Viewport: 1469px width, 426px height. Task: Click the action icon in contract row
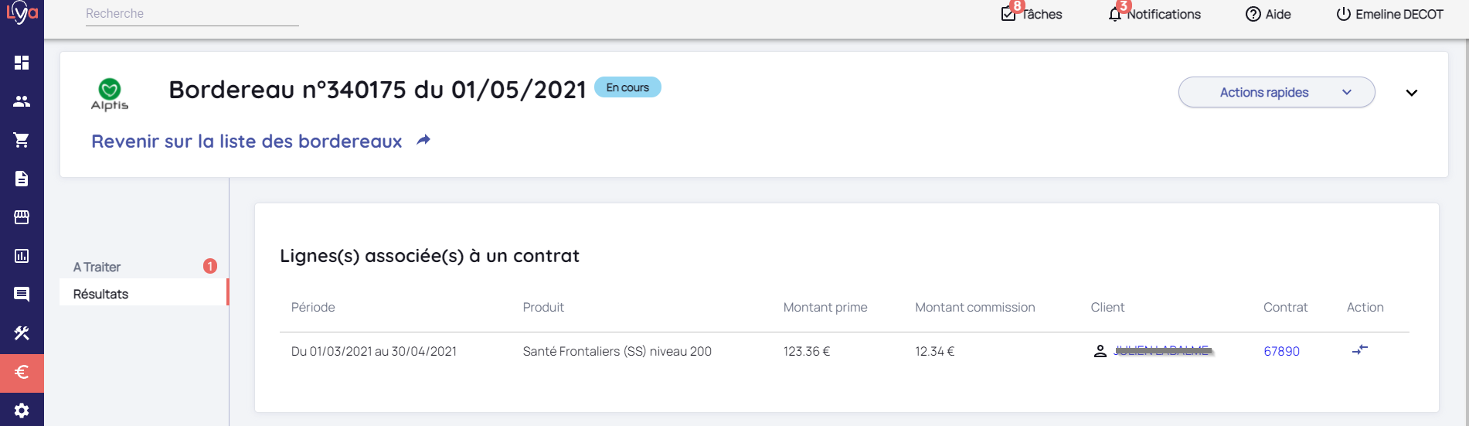pos(1360,350)
